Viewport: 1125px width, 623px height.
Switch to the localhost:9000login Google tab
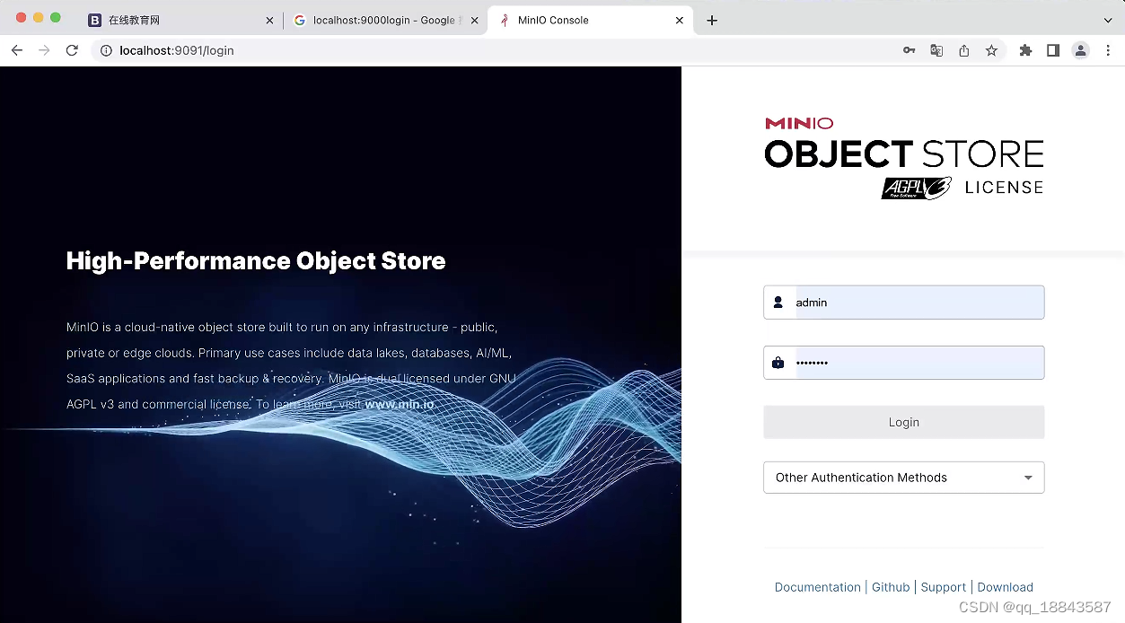[386, 20]
